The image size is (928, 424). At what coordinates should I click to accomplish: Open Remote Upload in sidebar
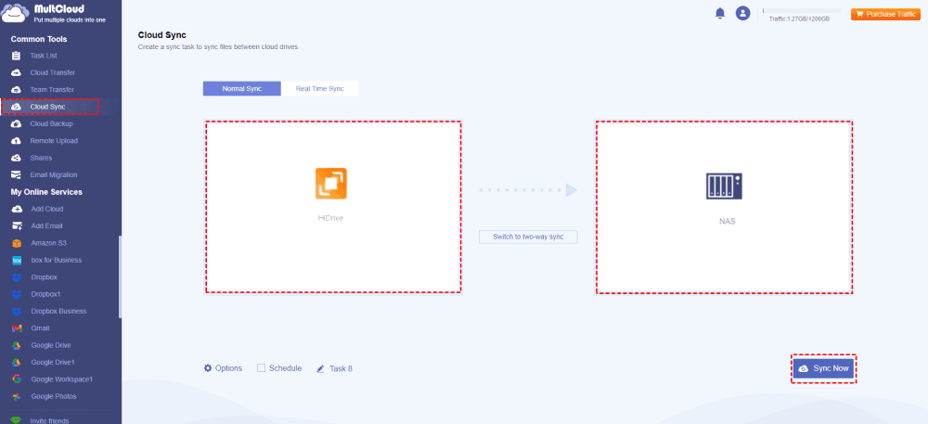[x=54, y=141]
